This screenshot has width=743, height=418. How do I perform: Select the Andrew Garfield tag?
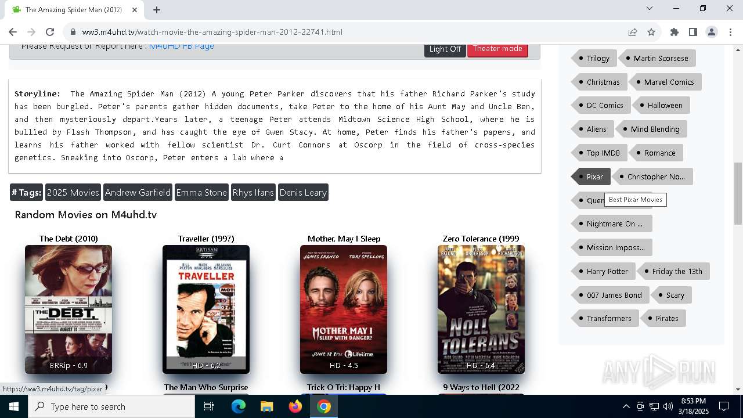[x=138, y=192]
